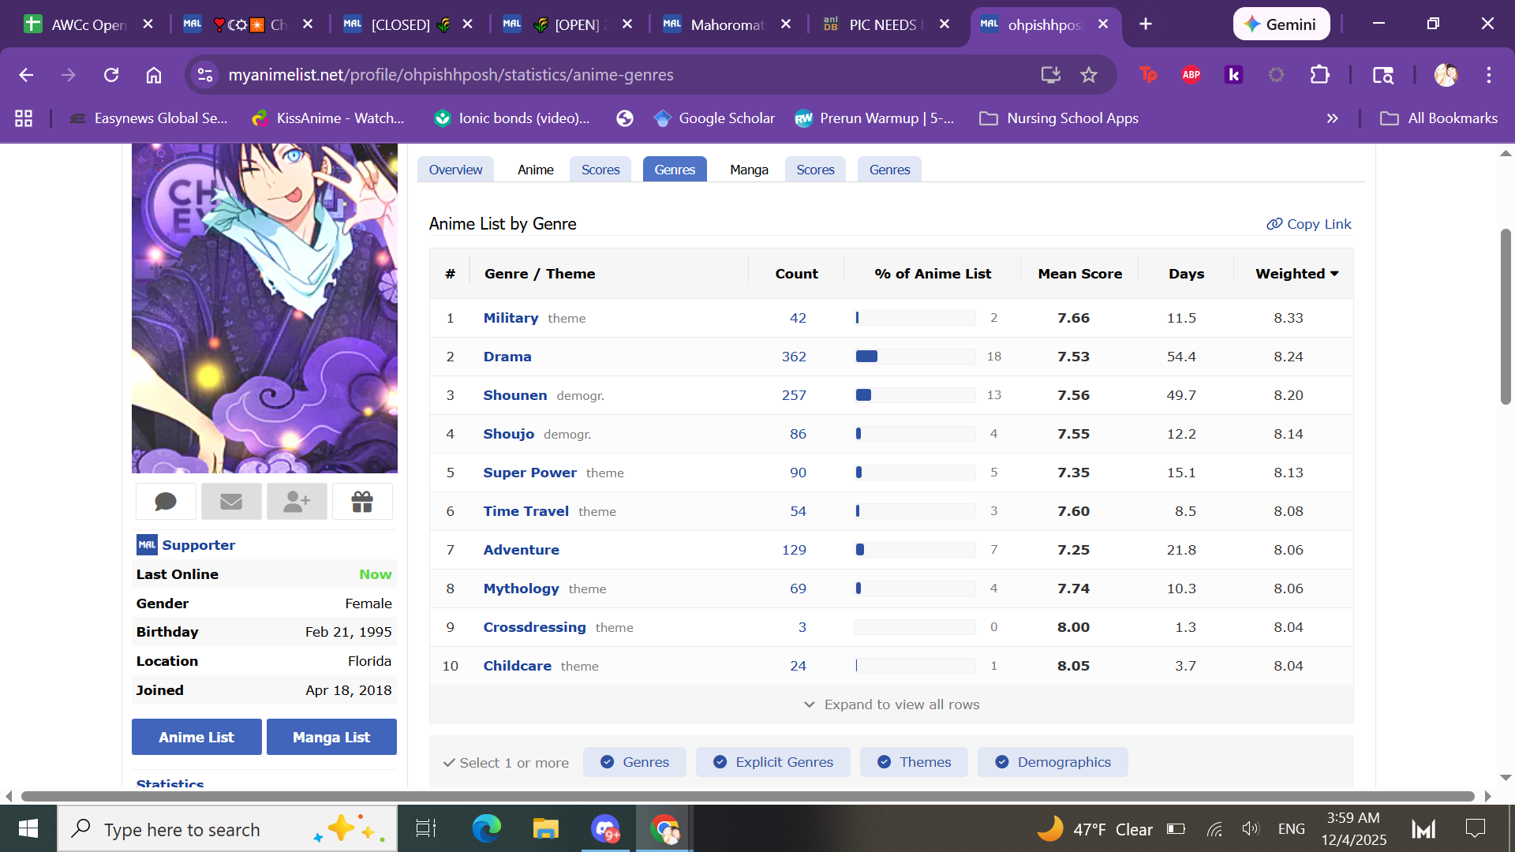This screenshot has height=852, width=1515.
Task: Show hidden bookmarks chevron
Action: pos(1332,118)
